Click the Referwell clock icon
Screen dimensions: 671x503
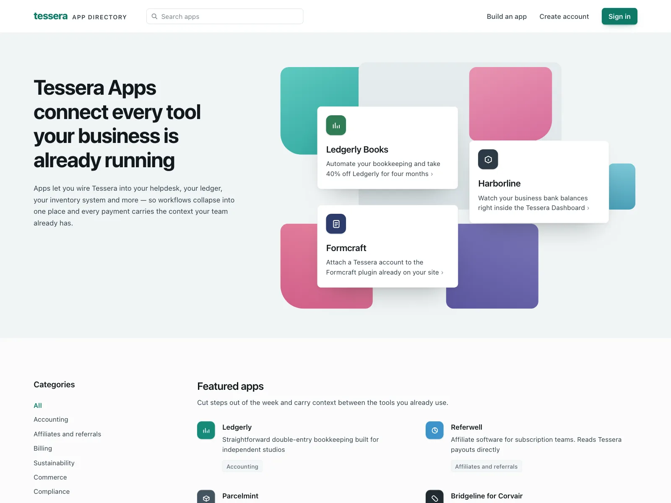click(434, 430)
